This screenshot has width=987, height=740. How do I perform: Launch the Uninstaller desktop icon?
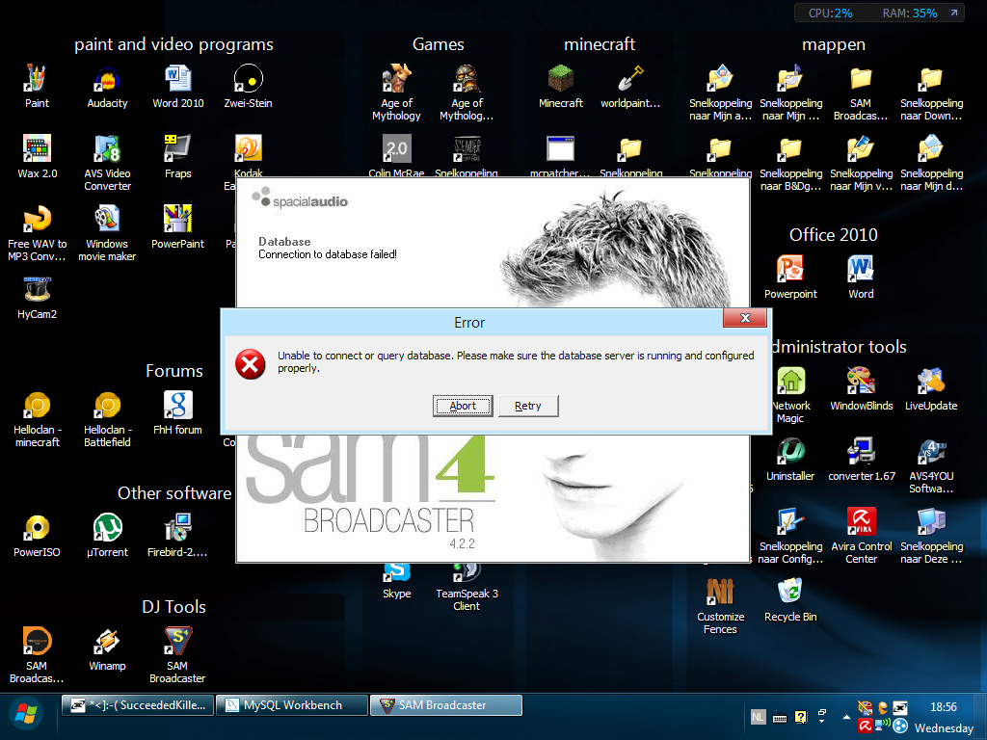(790, 460)
